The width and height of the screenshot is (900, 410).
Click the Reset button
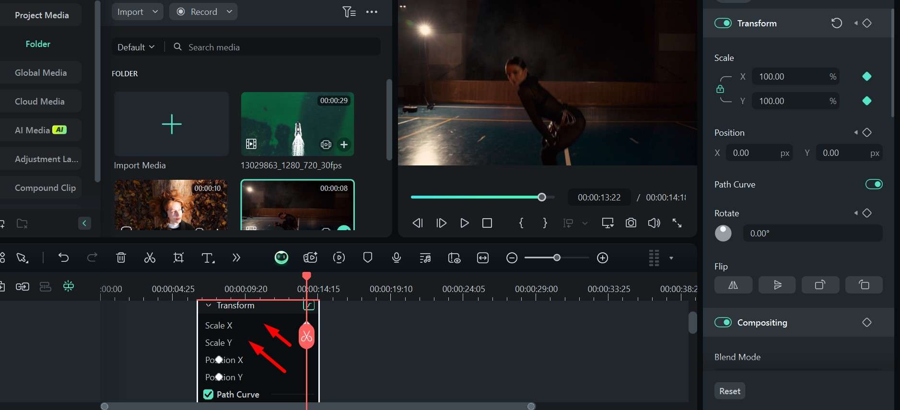coord(729,391)
